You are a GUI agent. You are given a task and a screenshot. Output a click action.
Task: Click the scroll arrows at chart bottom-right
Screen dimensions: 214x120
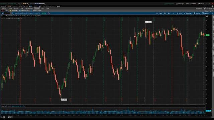211,117
